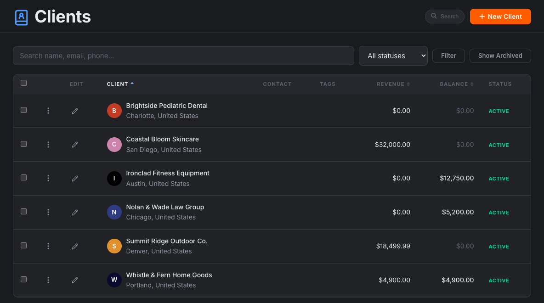This screenshot has width=544, height=303.
Task: Open the row menu for Brightside Pediatric Dental
Action: 48,111
